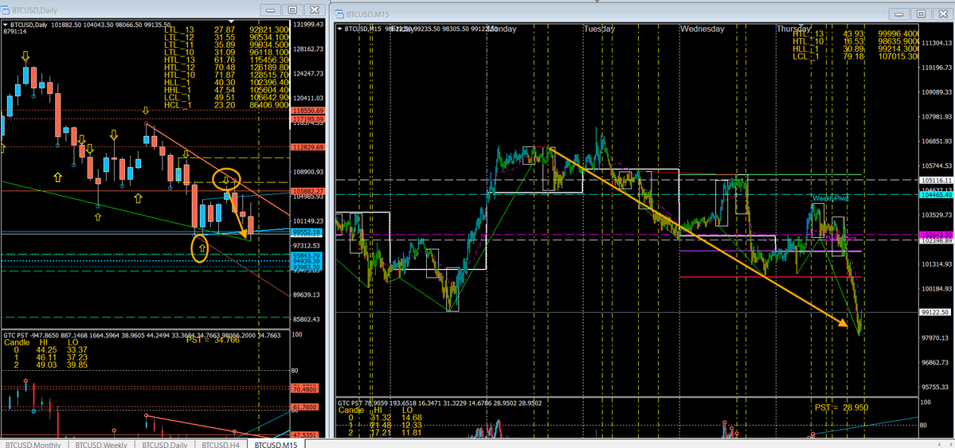Select the 105116.11 price label on M15 axis
955x448 pixels.
(x=937, y=180)
